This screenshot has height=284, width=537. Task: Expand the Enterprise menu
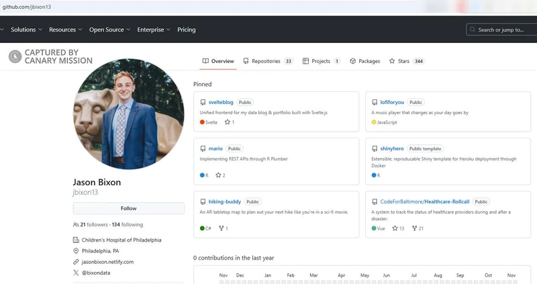[154, 30]
